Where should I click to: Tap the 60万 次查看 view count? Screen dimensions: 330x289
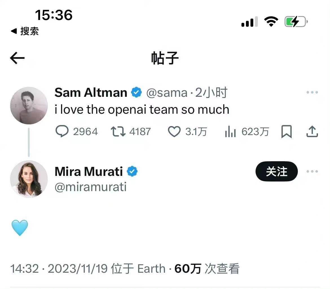[x=207, y=269]
